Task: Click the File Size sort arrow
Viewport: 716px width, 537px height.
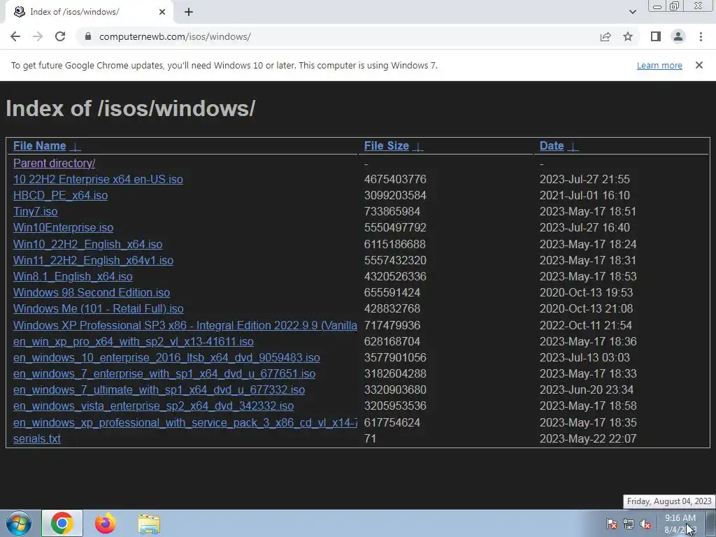Action: click(x=418, y=147)
